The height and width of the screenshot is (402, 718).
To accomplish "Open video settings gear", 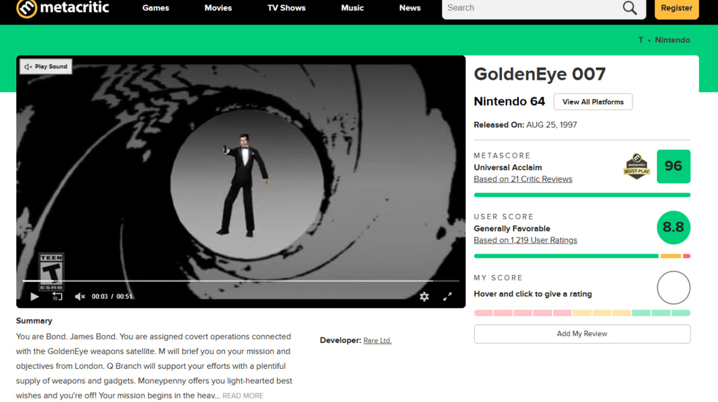I will click(x=424, y=297).
